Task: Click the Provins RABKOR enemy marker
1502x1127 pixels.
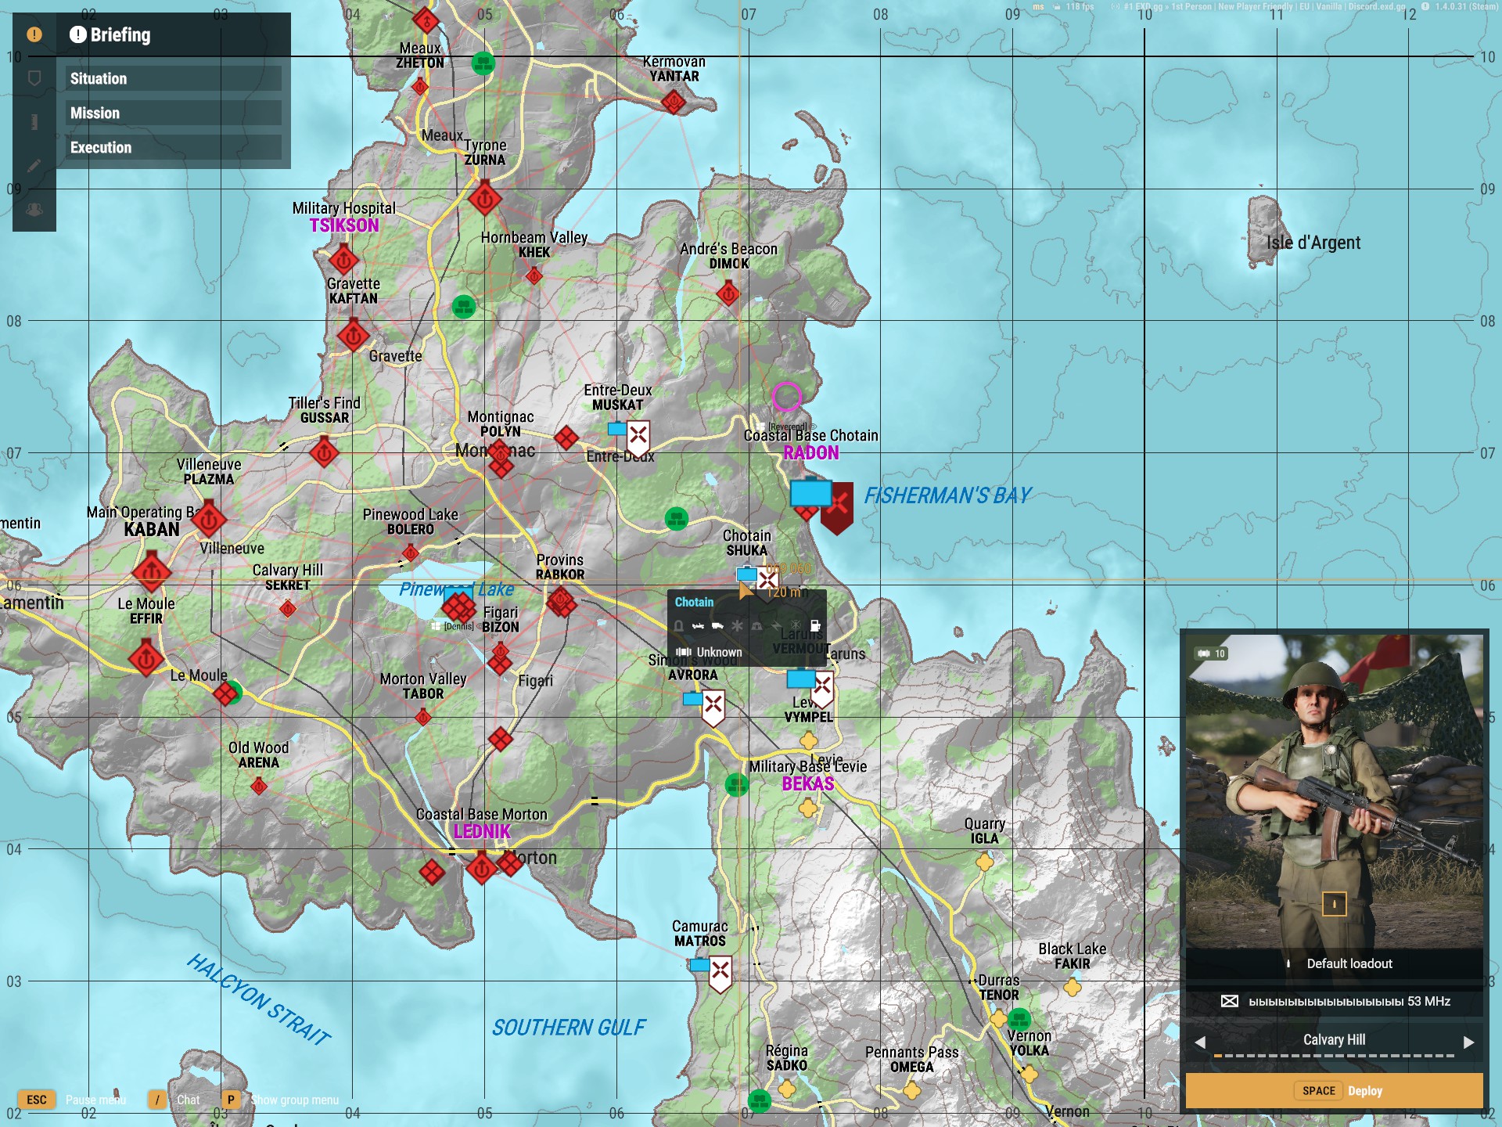Action: tap(561, 602)
